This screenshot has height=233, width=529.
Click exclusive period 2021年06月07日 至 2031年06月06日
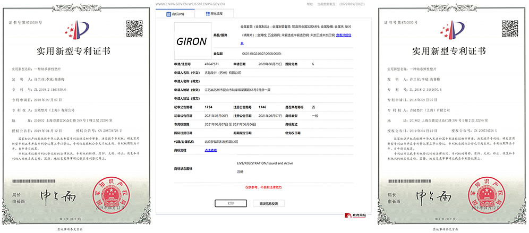(230, 124)
